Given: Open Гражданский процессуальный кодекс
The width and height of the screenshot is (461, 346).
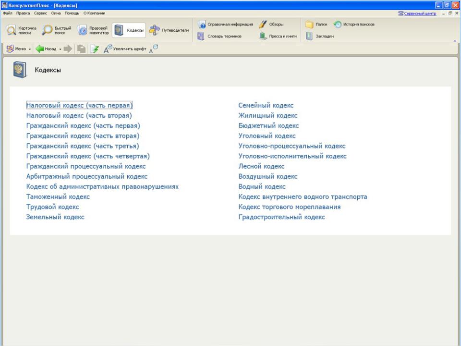Looking at the screenshot, I should click(x=86, y=166).
